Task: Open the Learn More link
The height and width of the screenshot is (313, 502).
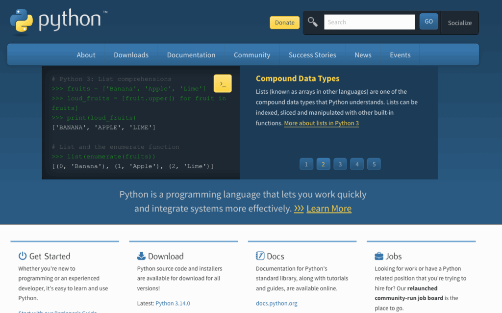Action: (328, 209)
